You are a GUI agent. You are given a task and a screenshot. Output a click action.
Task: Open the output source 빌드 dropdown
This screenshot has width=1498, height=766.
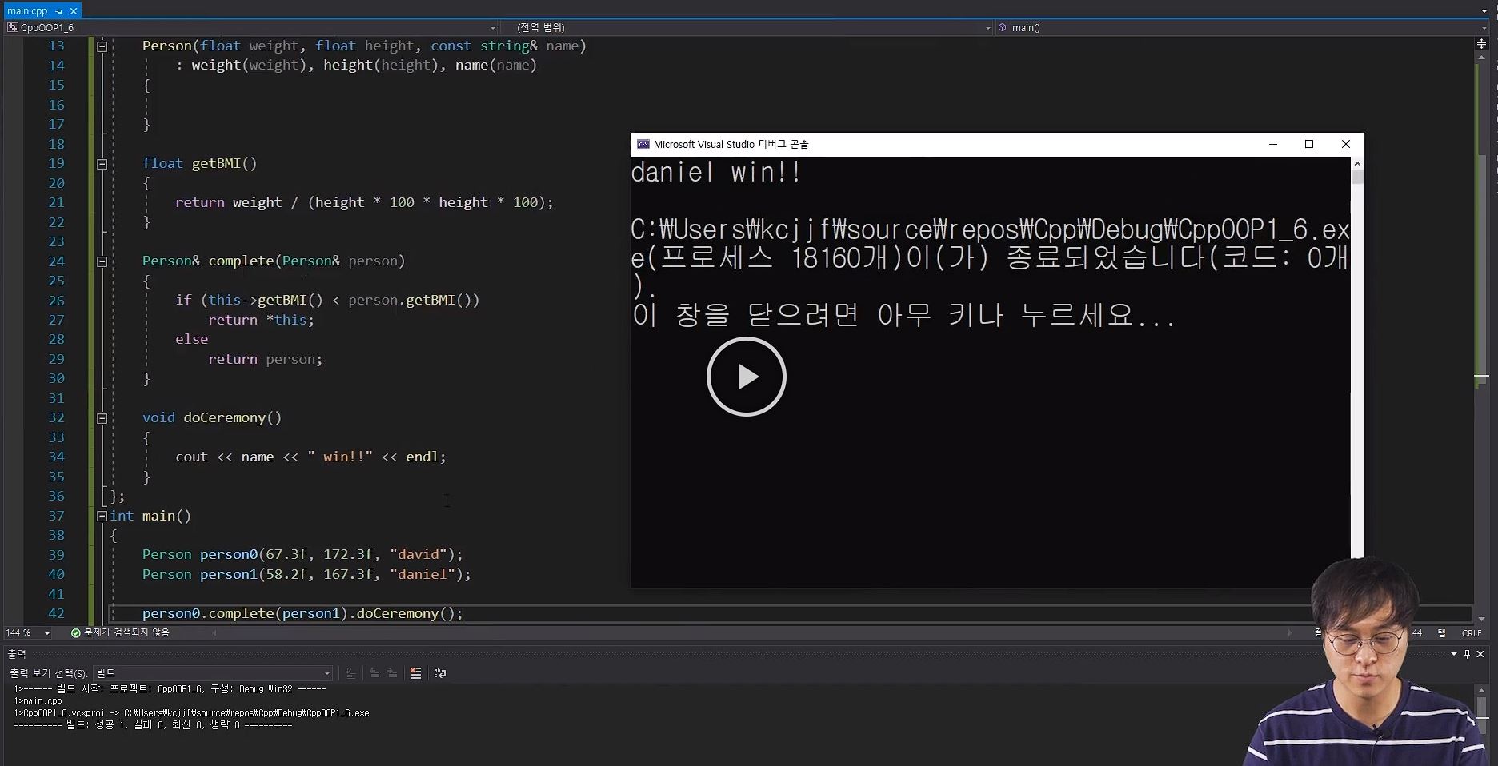212,673
